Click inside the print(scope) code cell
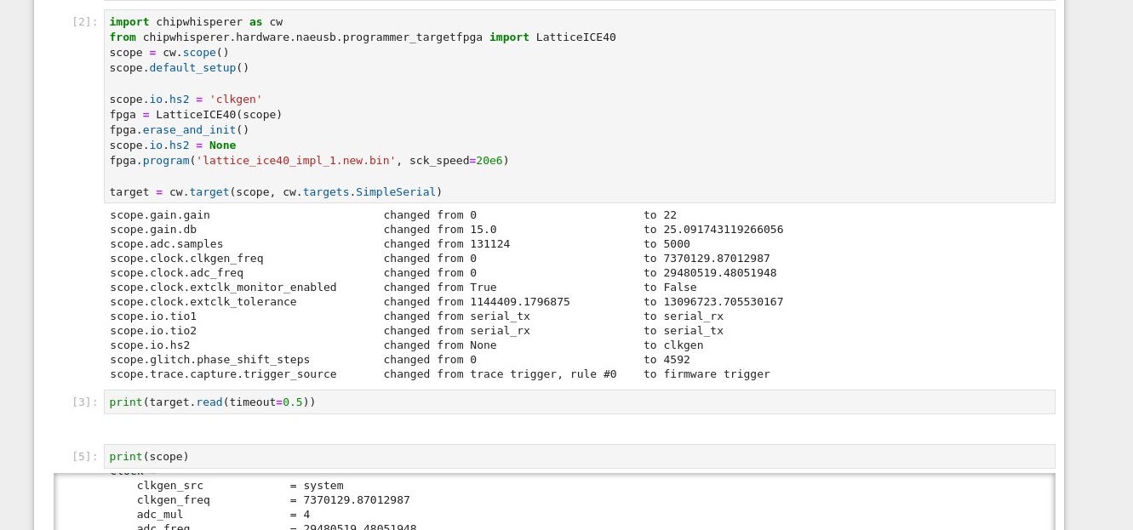This screenshot has height=530, width=1133. point(579,457)
